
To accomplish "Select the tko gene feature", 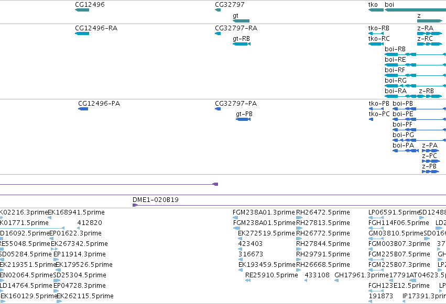I will click(x=376, y=10).
